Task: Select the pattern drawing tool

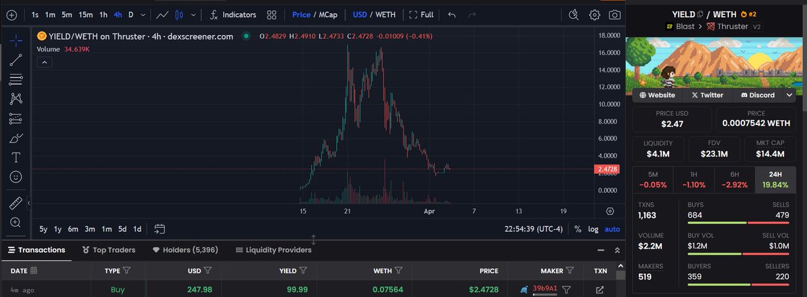Action: 16,99
